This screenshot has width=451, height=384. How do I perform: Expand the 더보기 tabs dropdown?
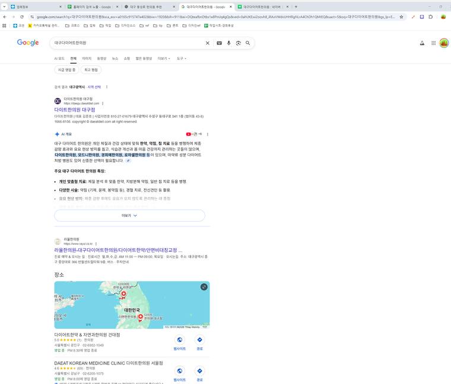pyautogui.click(x=164, y=58)
